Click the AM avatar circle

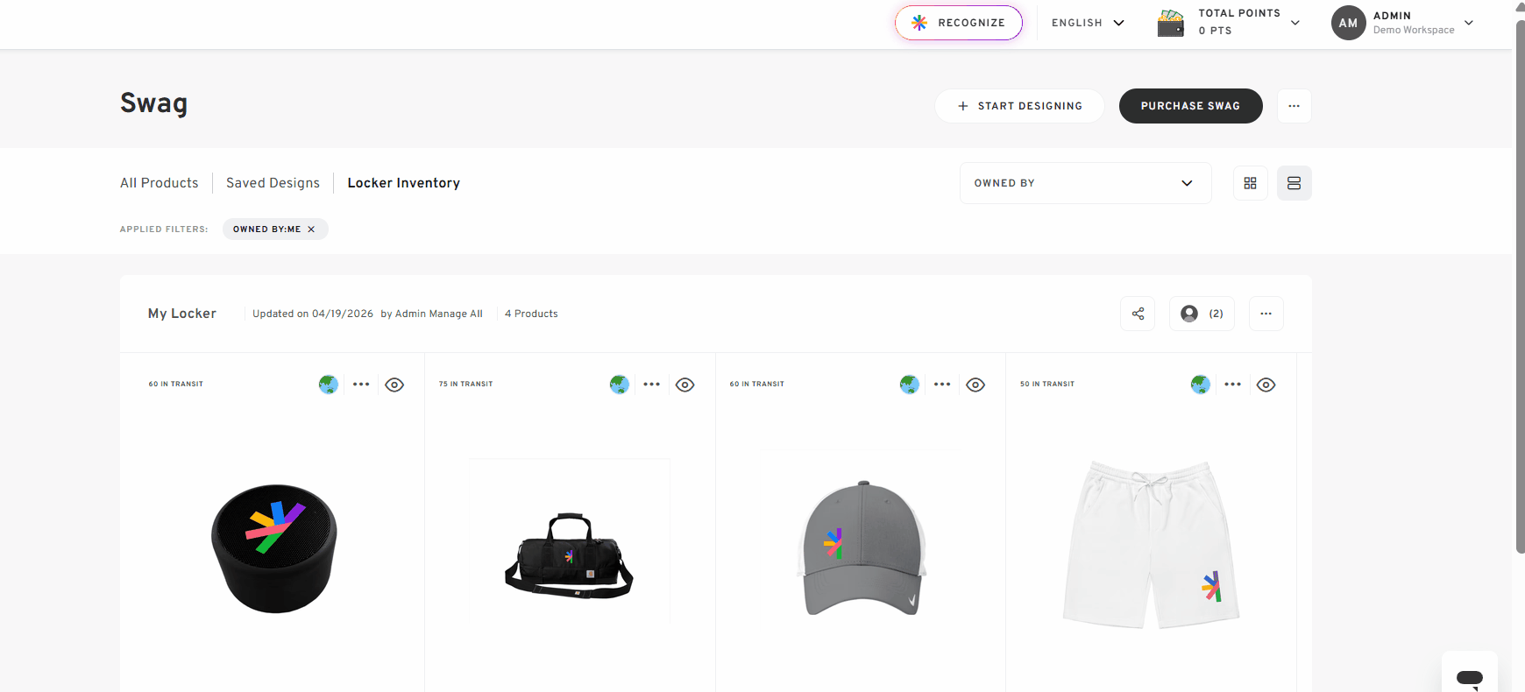(x=1348, y=23)
